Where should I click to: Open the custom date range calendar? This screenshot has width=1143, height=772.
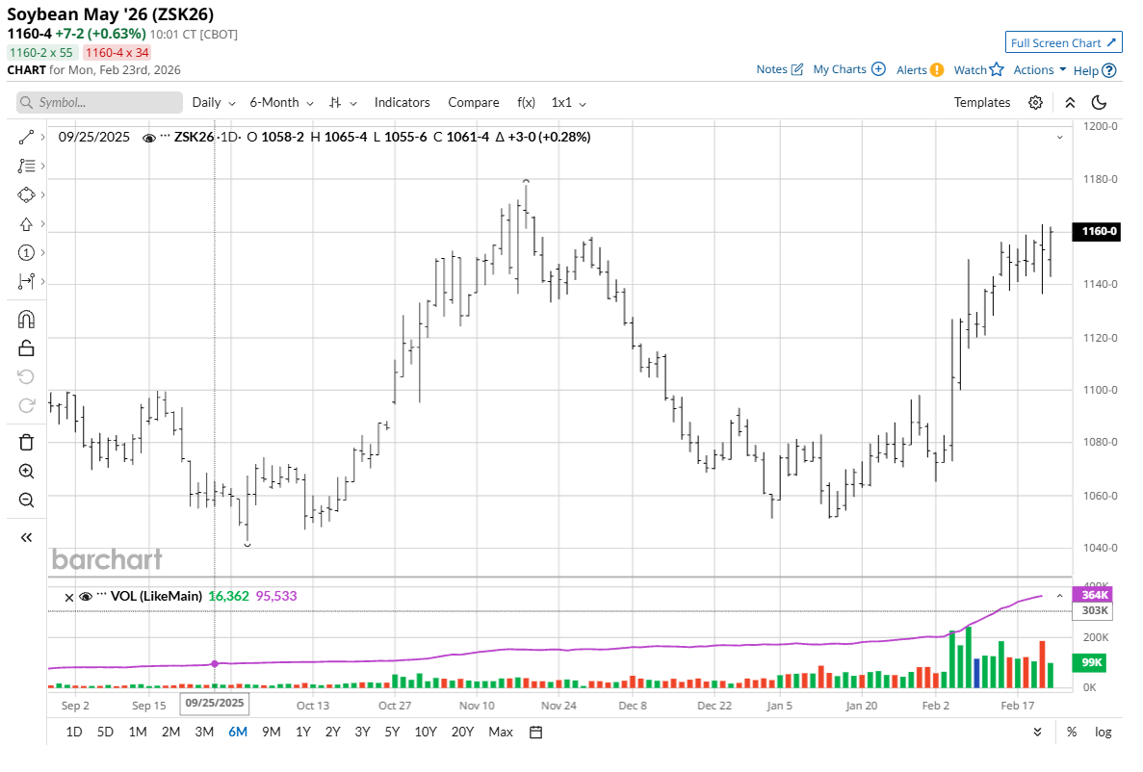click(535, 732)
